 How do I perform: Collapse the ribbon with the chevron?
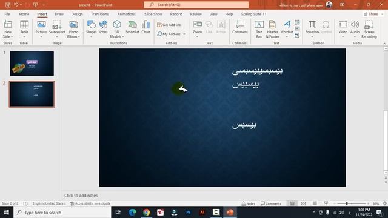[x=384, y=43]
